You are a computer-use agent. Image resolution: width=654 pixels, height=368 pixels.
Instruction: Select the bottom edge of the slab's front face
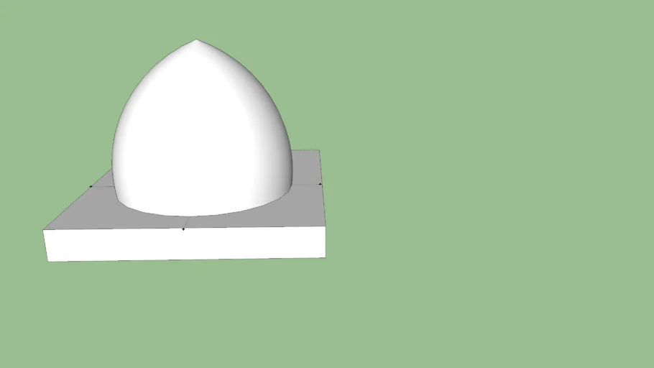(187, 259)
